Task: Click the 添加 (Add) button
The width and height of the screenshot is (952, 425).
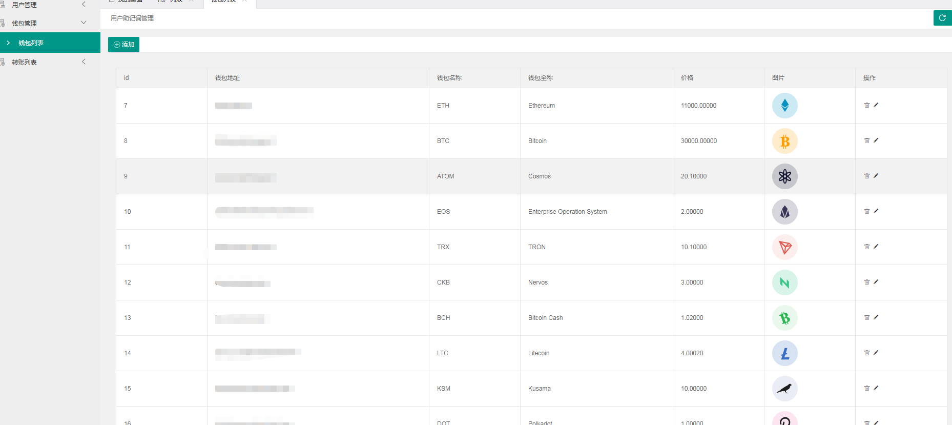Action: 123,45
